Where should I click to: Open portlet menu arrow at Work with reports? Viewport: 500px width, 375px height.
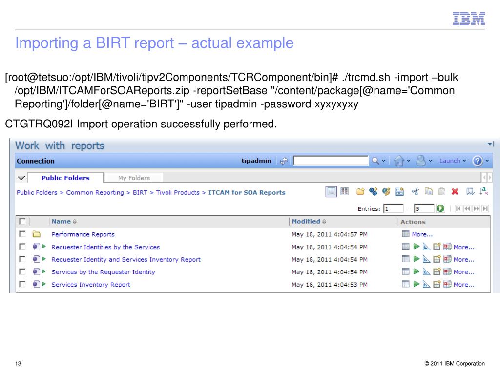pyautogui.click(x=491, y=144)
